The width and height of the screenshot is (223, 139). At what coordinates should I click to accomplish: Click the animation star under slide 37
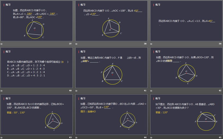tap(1, 44)
